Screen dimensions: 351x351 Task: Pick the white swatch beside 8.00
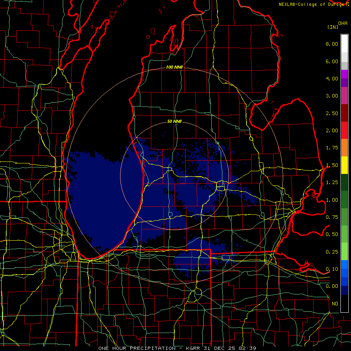click(344, 44)
